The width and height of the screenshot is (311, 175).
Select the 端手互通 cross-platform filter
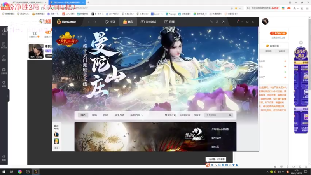coord(119,115)
